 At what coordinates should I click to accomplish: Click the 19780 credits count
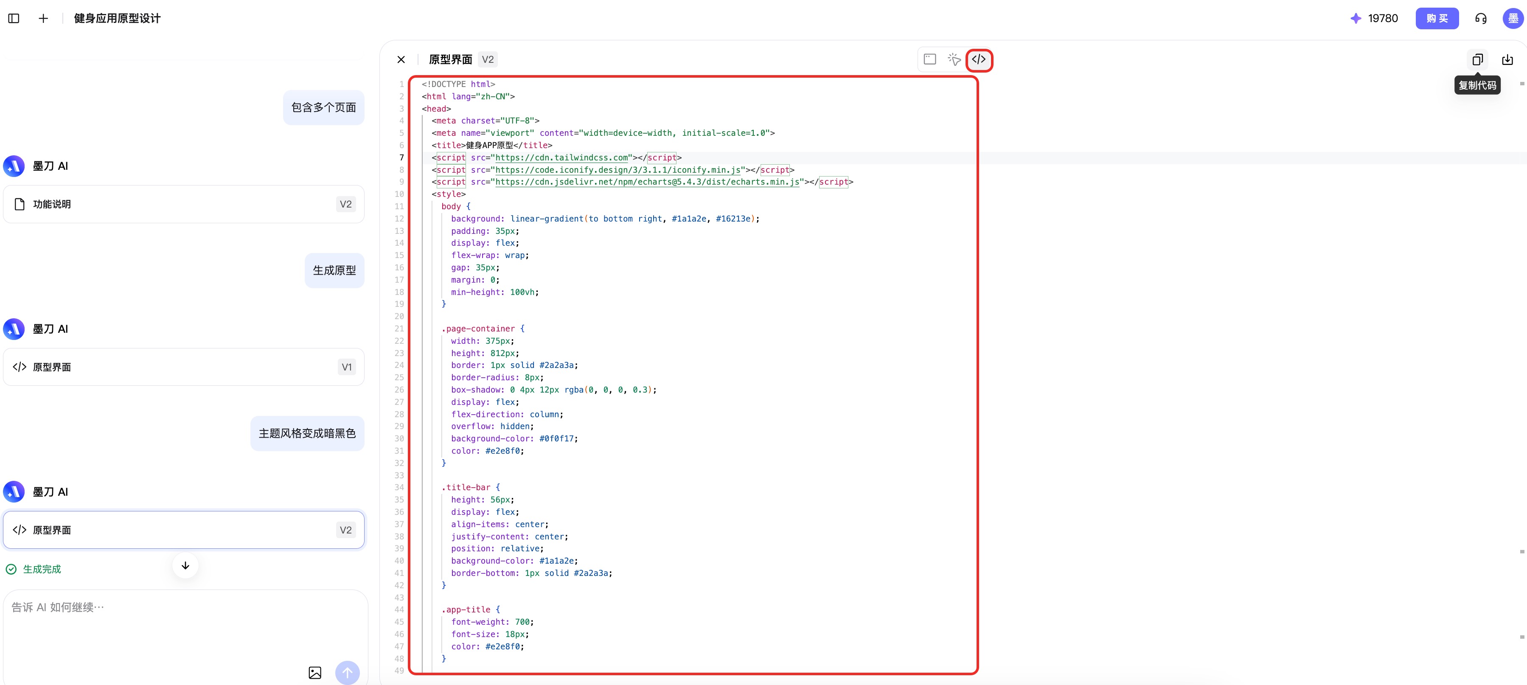[1383, 18]
